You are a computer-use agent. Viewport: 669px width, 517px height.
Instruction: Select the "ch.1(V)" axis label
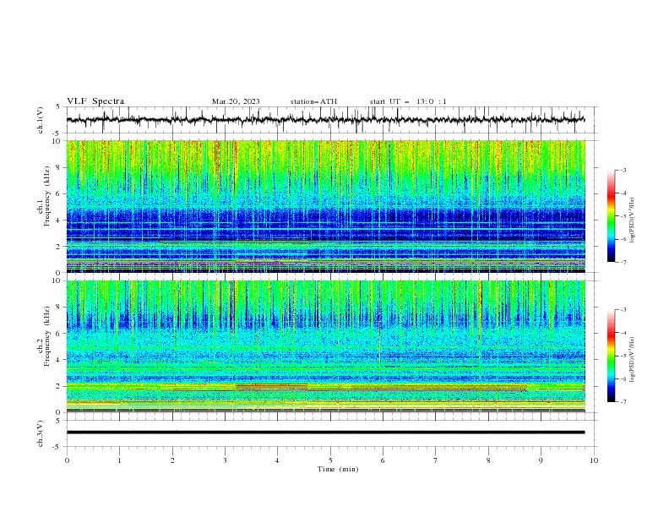(x=41, y=120)
